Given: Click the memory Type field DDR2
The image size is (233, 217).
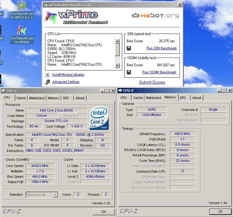Looking at the screenshot, I should [x=152, y=109].
